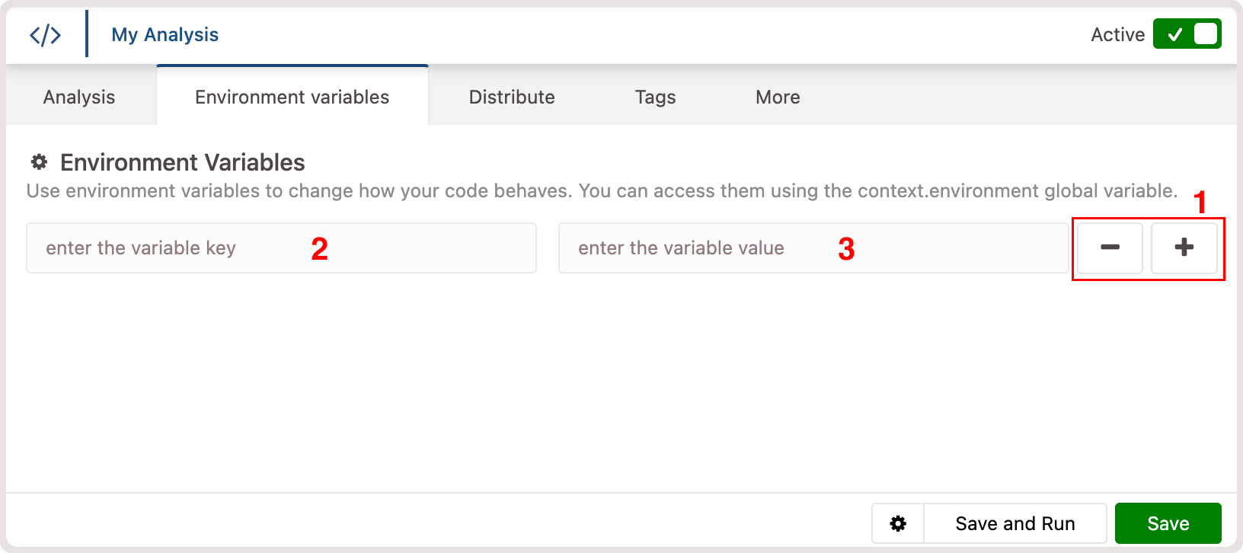Click the Environment Variables section heading
The height and width of the screenshot is (553, 1243).
point(183,162)
